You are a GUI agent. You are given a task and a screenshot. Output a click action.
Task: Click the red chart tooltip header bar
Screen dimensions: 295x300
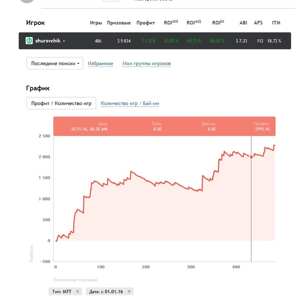point(165,126)
